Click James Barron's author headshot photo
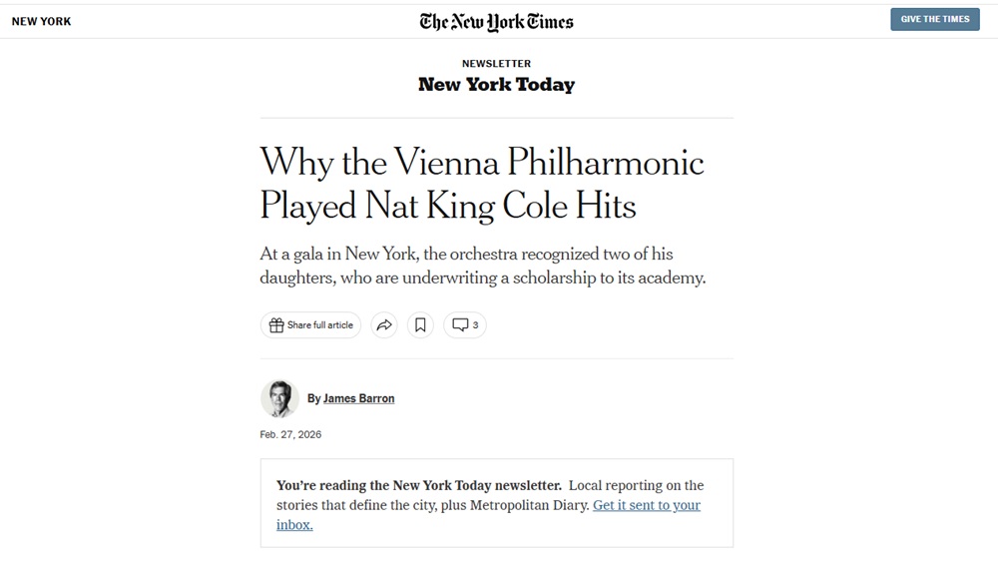This screenshot has width=998, height=565. point(279,398)
